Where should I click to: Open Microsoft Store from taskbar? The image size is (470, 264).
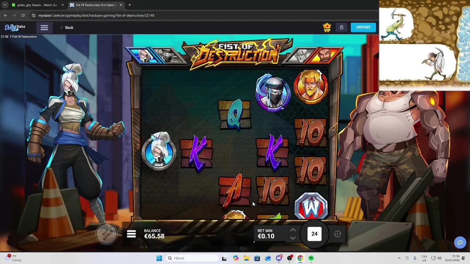pyautogui.click(x=257, y=258)
